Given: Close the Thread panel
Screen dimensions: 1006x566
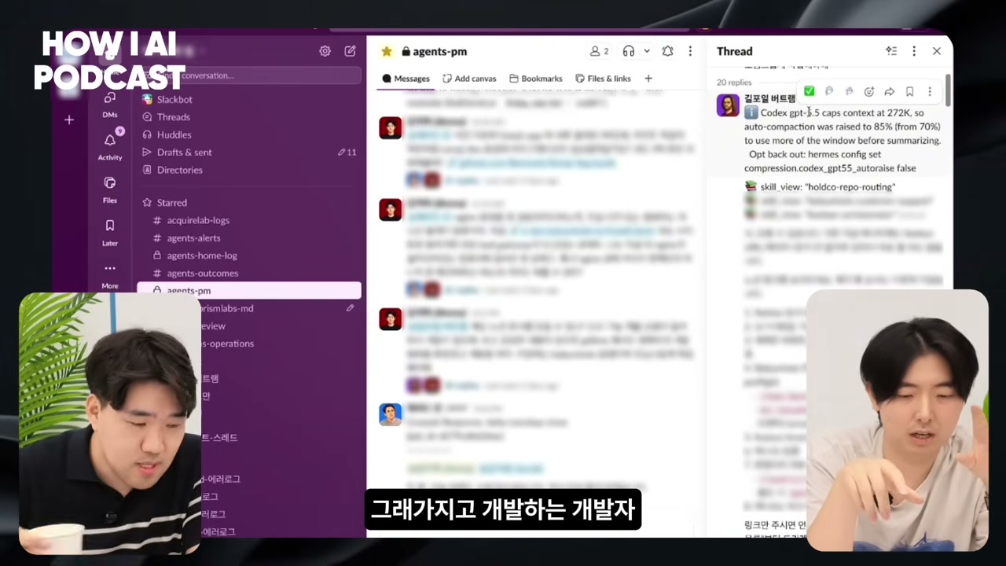Looking at the screenshot, I should (x=937, y=51).
